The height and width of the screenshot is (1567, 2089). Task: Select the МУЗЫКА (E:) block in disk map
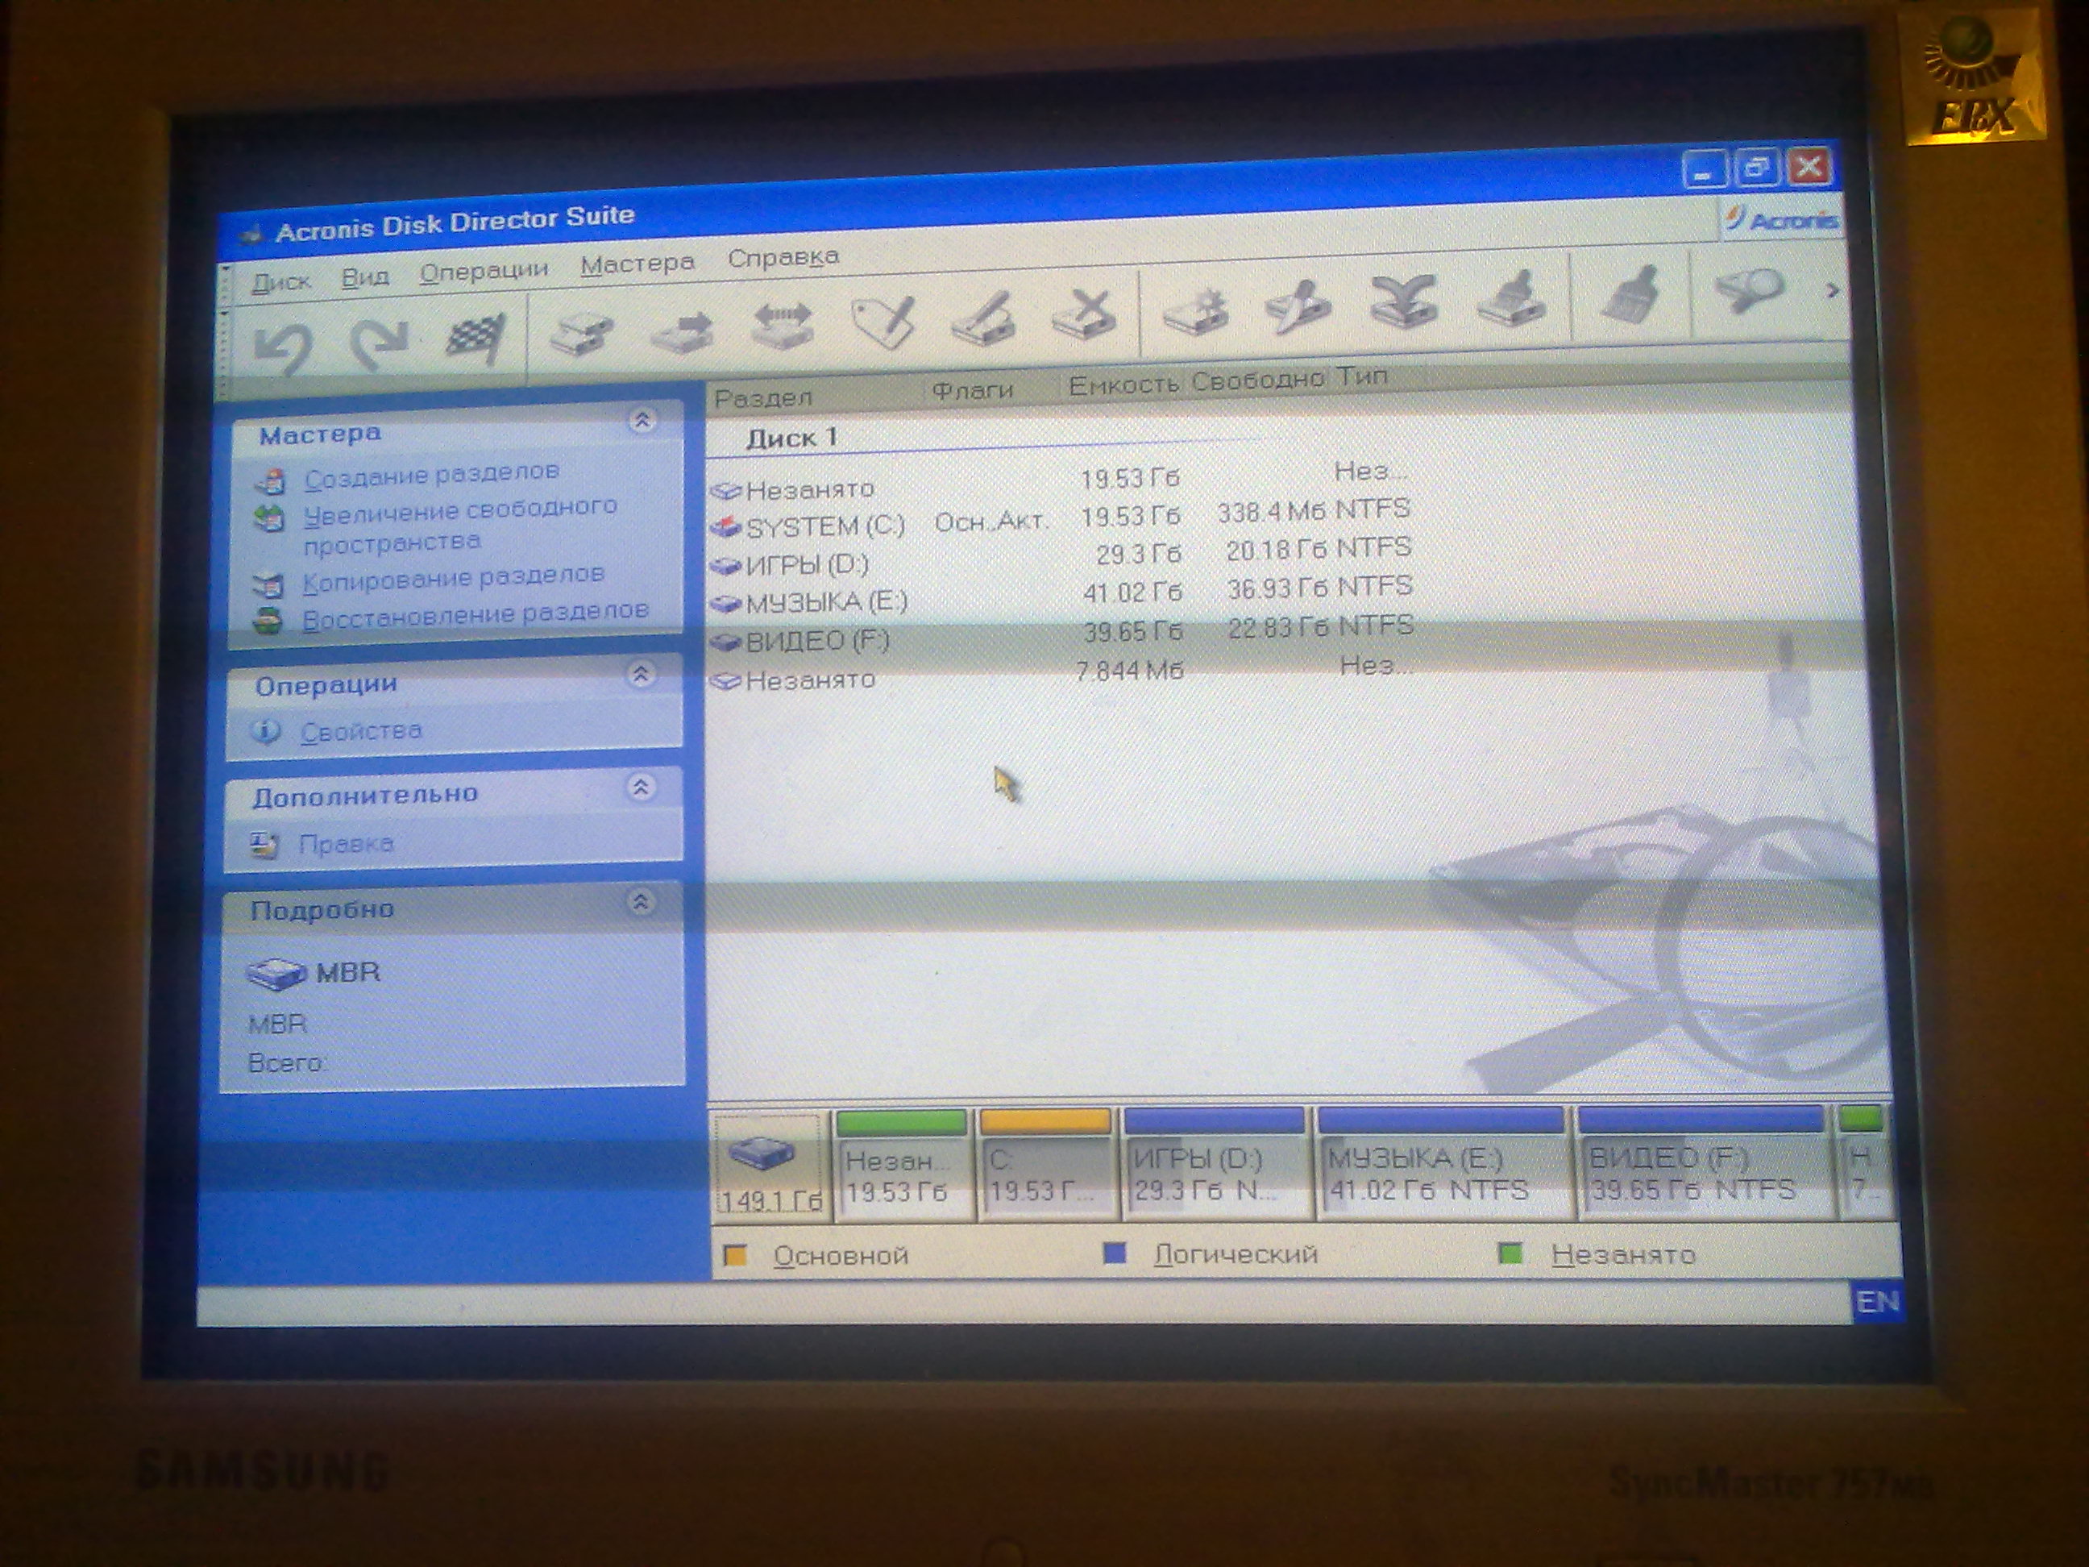[1441, 1162]
